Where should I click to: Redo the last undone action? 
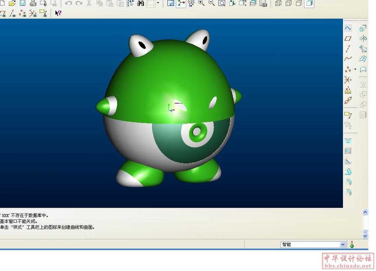point(79,3)
